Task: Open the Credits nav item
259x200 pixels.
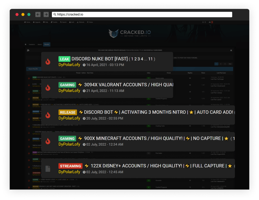Action: click(x=54, y=22)
